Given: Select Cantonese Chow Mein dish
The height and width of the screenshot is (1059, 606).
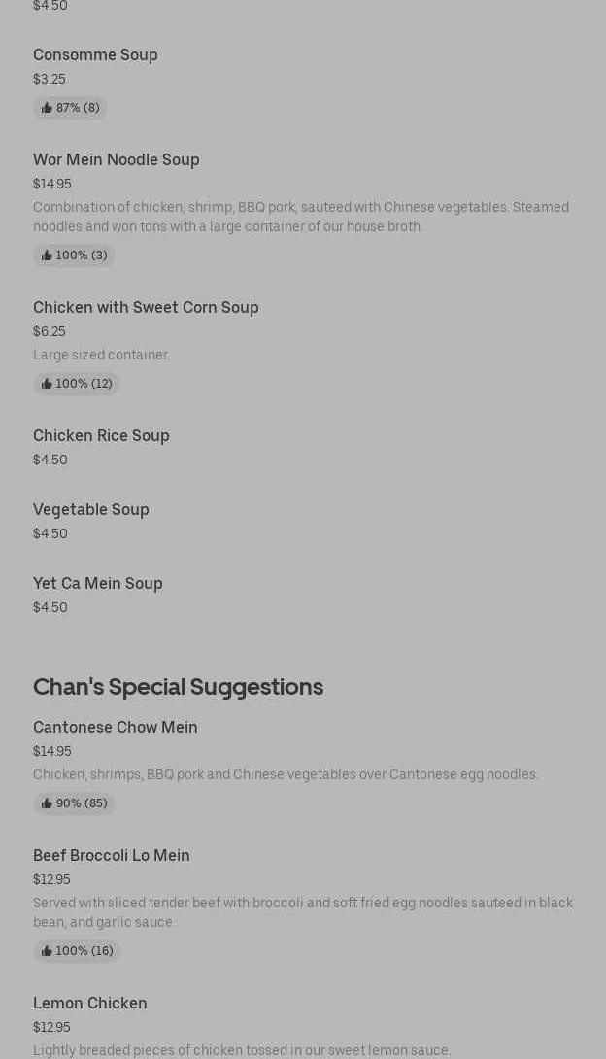Looking at the screenshot, I should click(x=116, y=728).
